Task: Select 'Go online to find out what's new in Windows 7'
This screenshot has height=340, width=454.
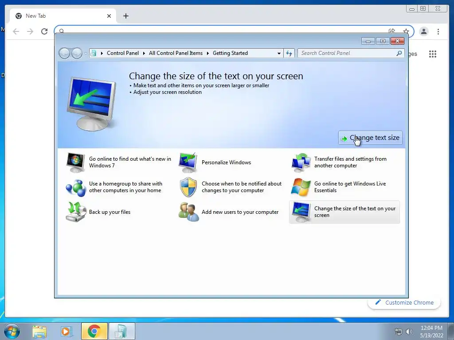Action: pos(130,162)
